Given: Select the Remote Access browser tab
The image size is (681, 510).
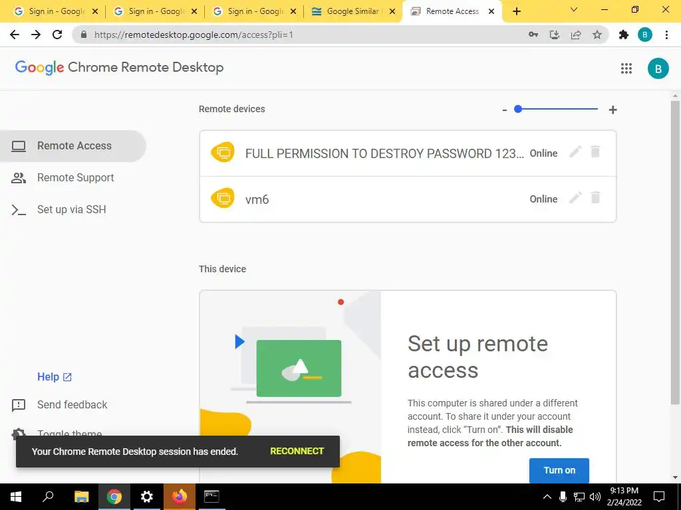Looking at the screenshot, I should (452, 11).
